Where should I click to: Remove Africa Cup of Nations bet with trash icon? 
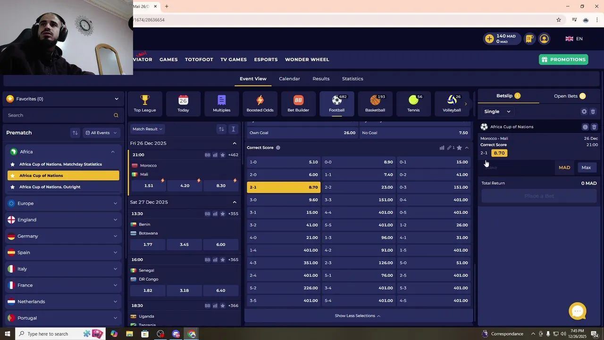(x=594, y=127)
